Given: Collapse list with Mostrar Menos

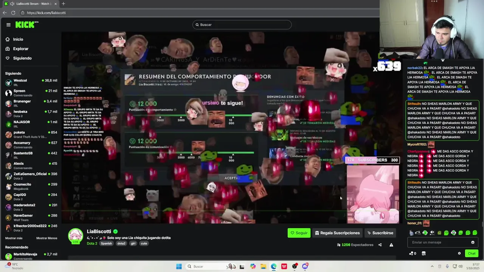Looking at the screenshot, I should (47, 238).
